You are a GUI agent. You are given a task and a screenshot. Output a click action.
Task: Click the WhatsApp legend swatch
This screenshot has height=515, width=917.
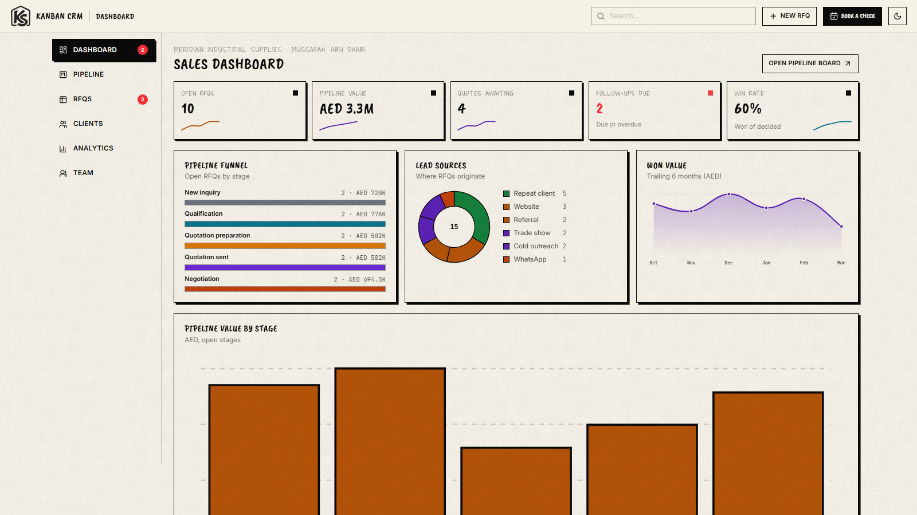[x=507, y=259]
